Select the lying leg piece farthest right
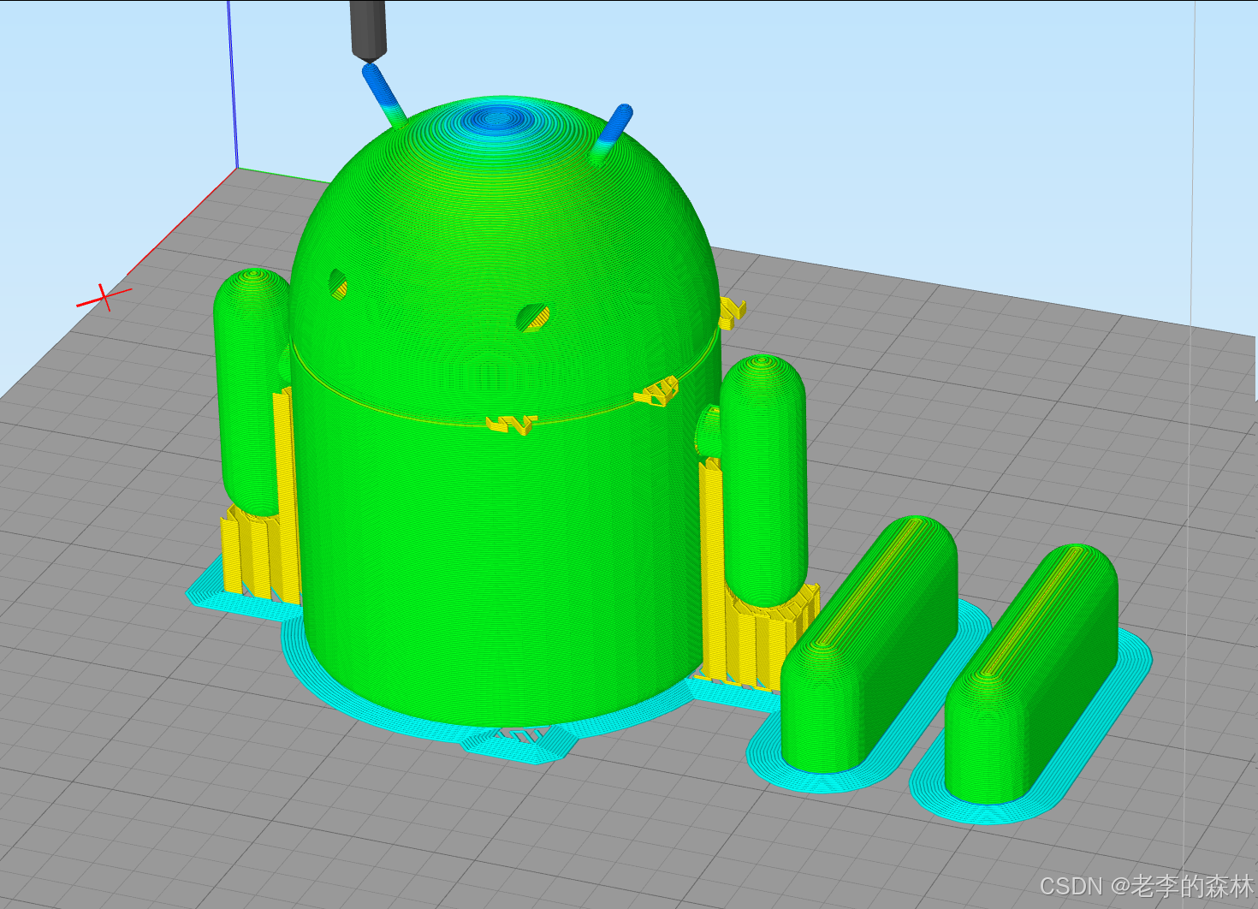The image size is (1258, 909). 1031,676
